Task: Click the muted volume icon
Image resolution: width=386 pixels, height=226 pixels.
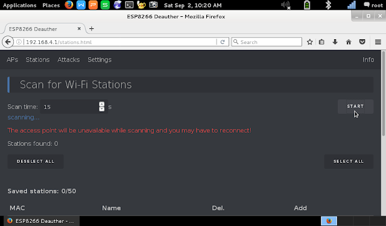Action: pyautogui.click(x=286, y=5)
